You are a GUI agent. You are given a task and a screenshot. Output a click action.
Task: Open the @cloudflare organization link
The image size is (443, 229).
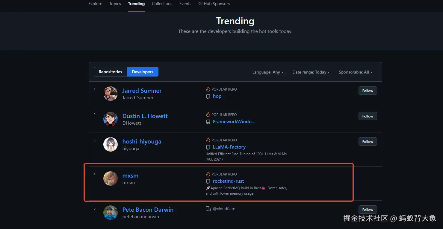(224, 209)
